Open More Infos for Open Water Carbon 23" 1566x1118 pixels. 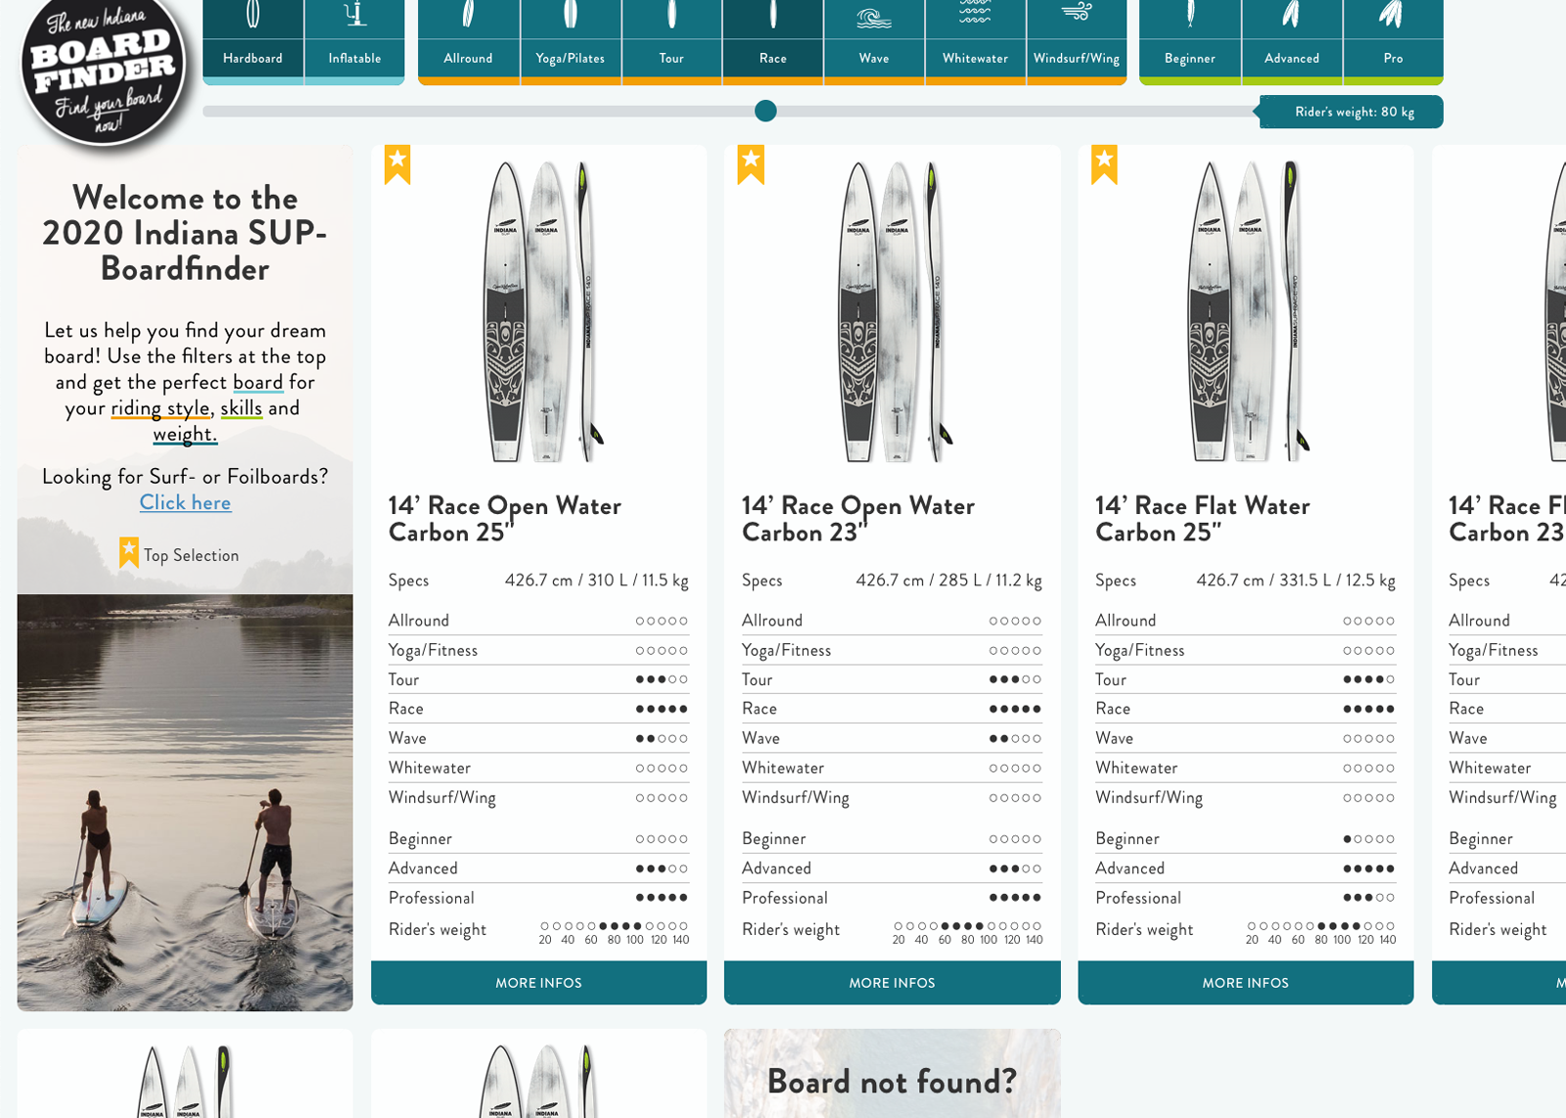coord(892,982)
